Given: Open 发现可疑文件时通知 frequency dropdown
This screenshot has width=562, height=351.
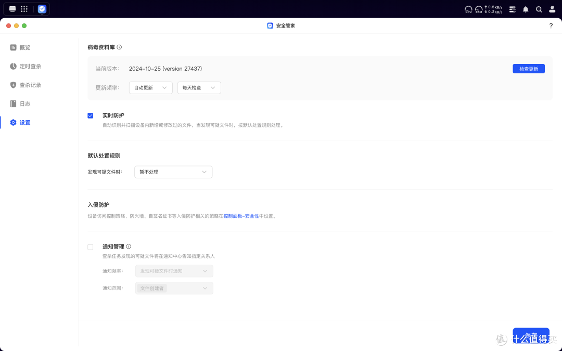Looking at the screenshot, I should click(x=174, y=271).
